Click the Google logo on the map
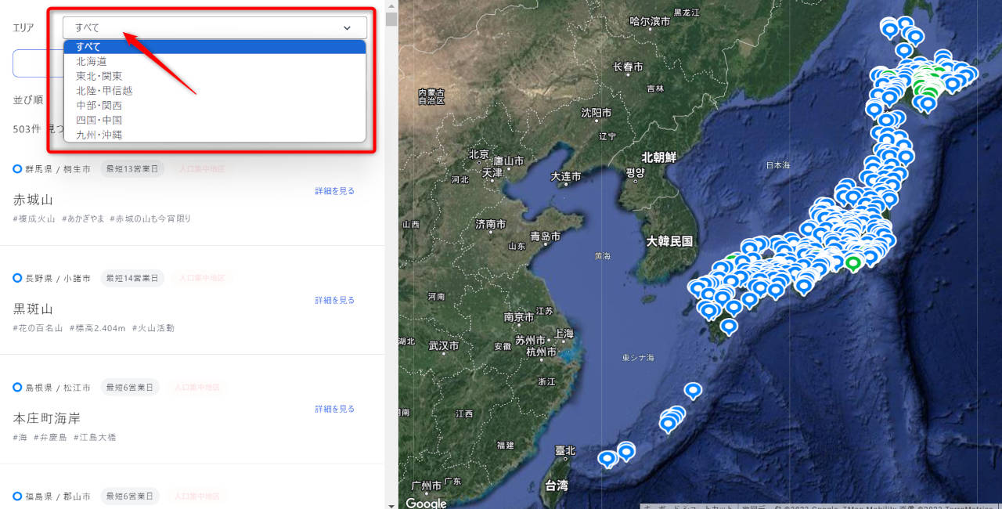The image size is (1002, 509). click(x=426, y=503)
